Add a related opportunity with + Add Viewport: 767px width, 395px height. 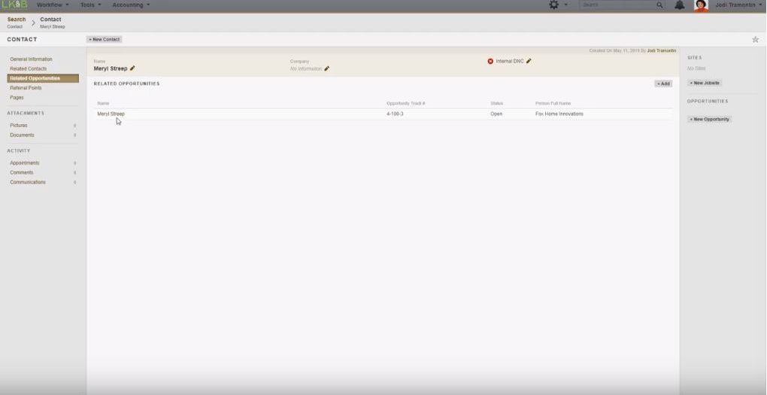click(662, 84)
